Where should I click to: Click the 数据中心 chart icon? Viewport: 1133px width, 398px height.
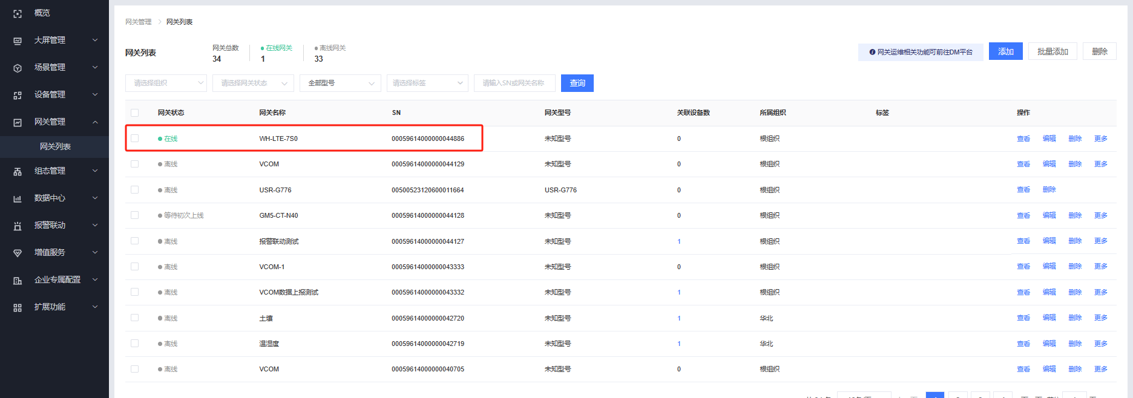(x=18, y=198)
